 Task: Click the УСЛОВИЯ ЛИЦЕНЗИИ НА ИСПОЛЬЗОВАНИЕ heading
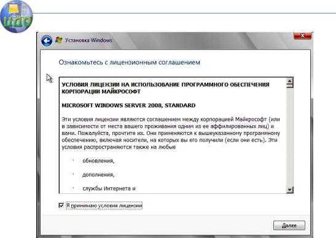pos(165,88)
